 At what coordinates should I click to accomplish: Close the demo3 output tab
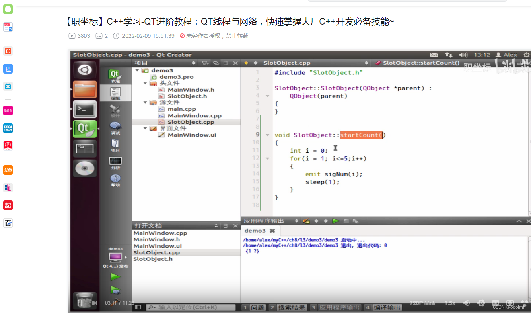point(272,231)
